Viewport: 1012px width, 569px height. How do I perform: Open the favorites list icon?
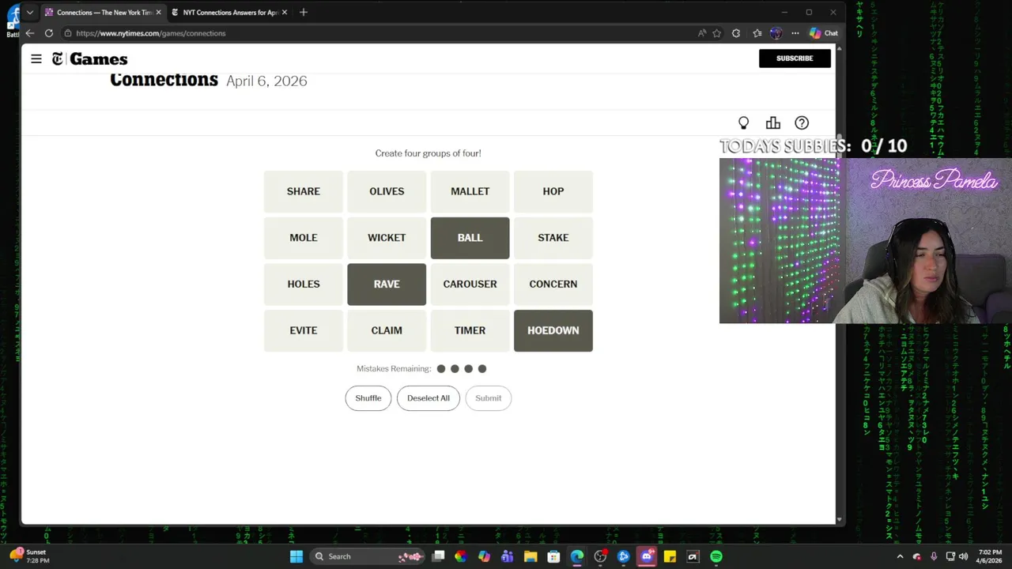pyautogui.click(x=757, y=33)
